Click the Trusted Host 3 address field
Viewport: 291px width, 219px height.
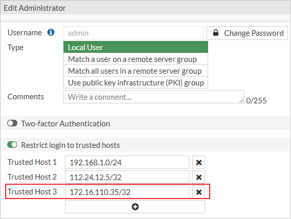pos(127,192)
